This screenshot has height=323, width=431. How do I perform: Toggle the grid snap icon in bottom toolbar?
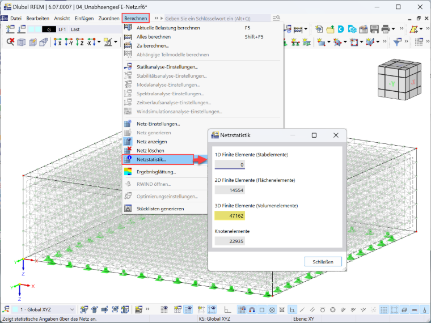click(242, 309)
